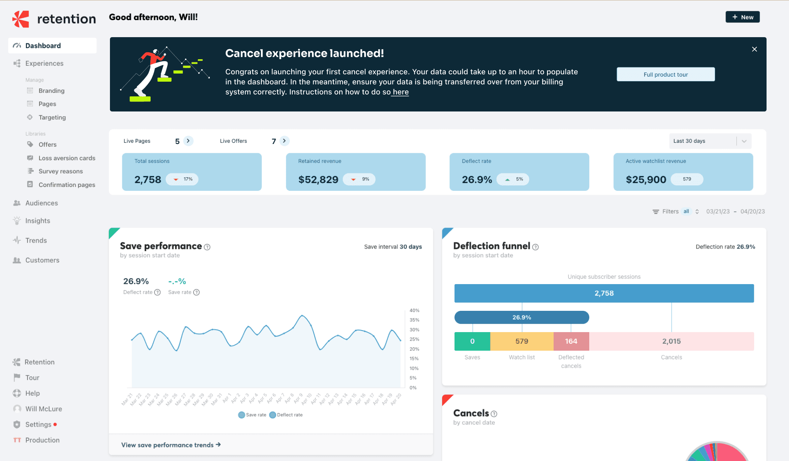This screenshot has height=461, width=789.
Task: Click the Filters icon above the charts
Action: (x=655, y=211)
